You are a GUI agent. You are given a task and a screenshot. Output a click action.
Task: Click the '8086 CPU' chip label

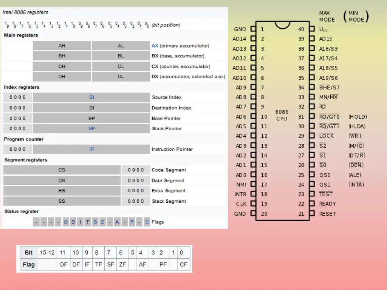(x=282, y=116)
